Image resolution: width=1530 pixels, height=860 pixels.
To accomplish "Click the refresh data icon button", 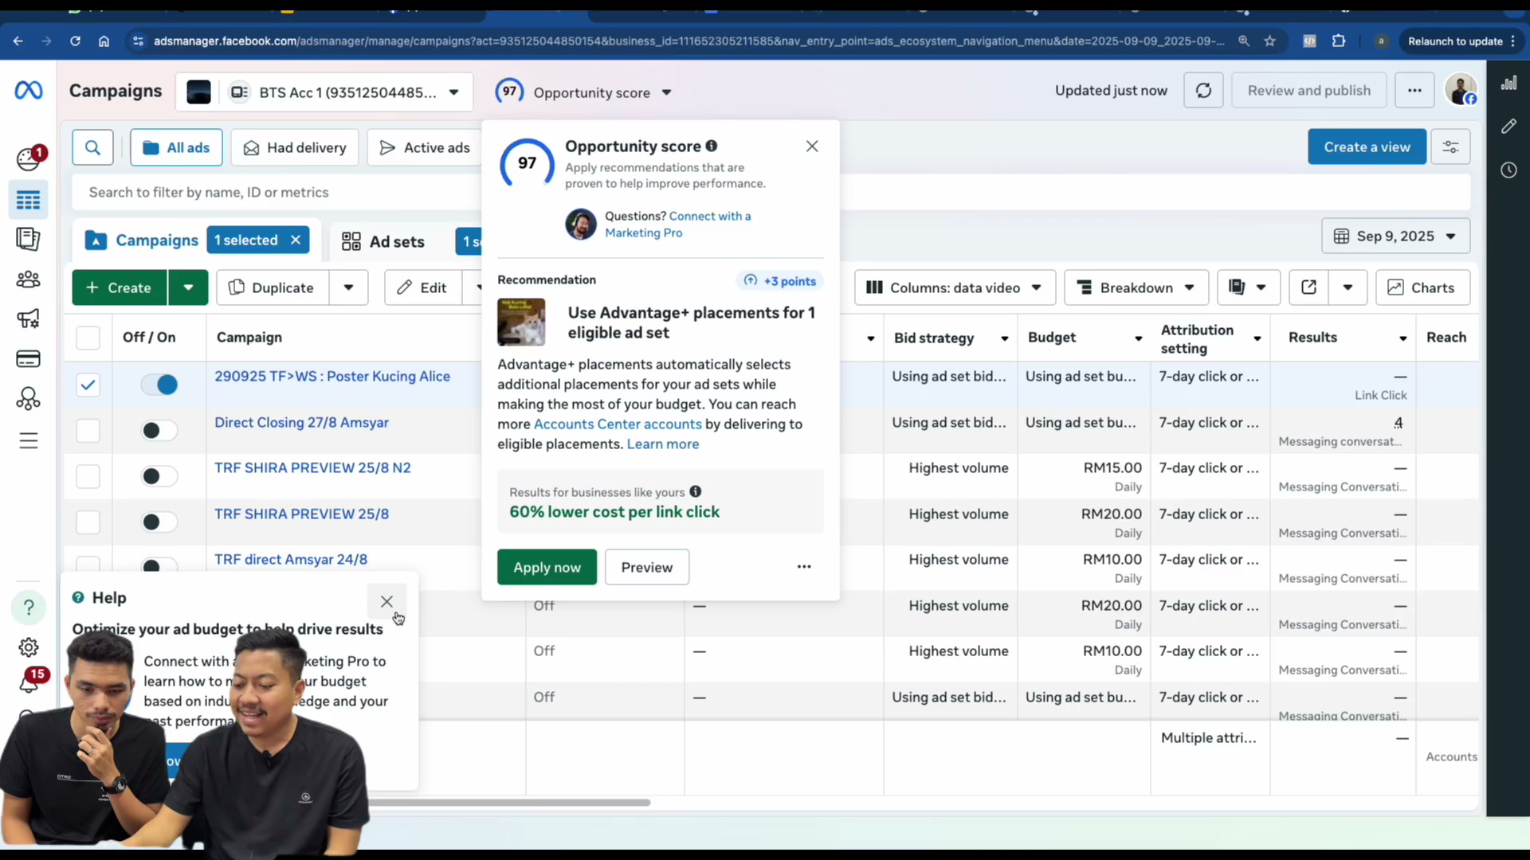I will [1203, 91].
